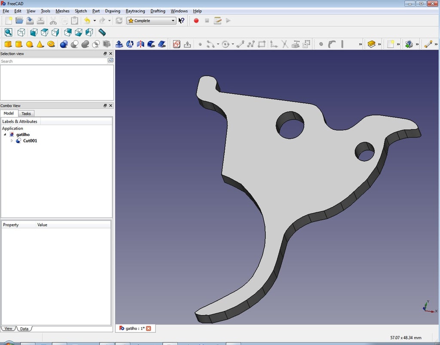Open the Part menu
The width and height of the screenshot is (440, 345).
point(95,11)
